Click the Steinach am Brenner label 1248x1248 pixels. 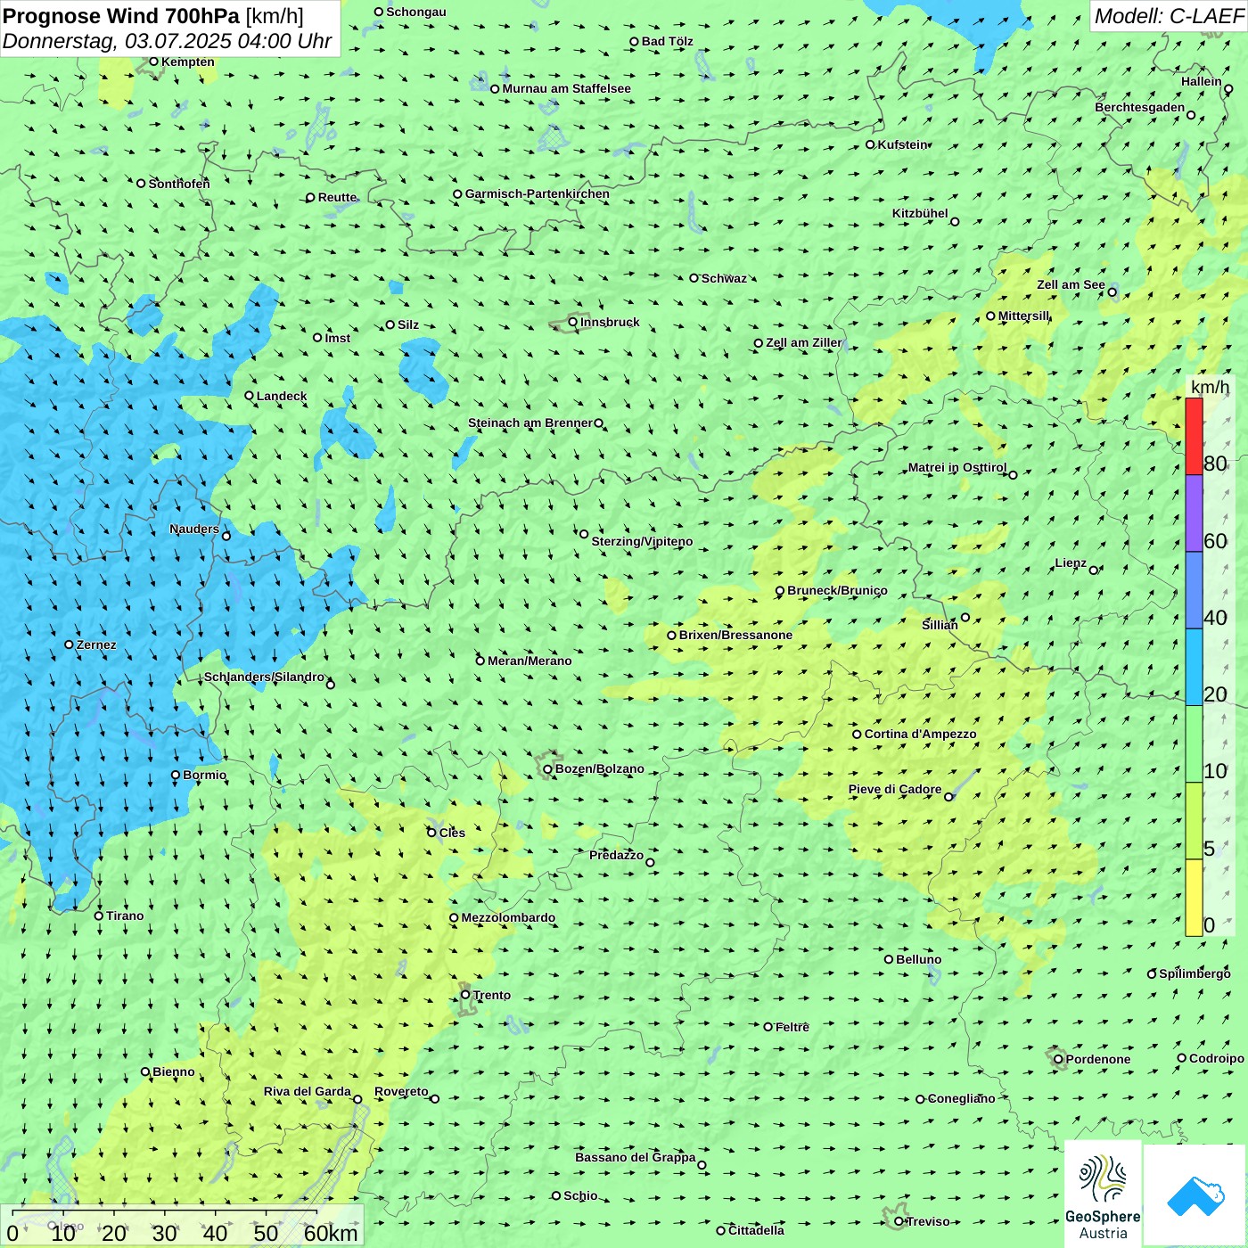(530, 423)
